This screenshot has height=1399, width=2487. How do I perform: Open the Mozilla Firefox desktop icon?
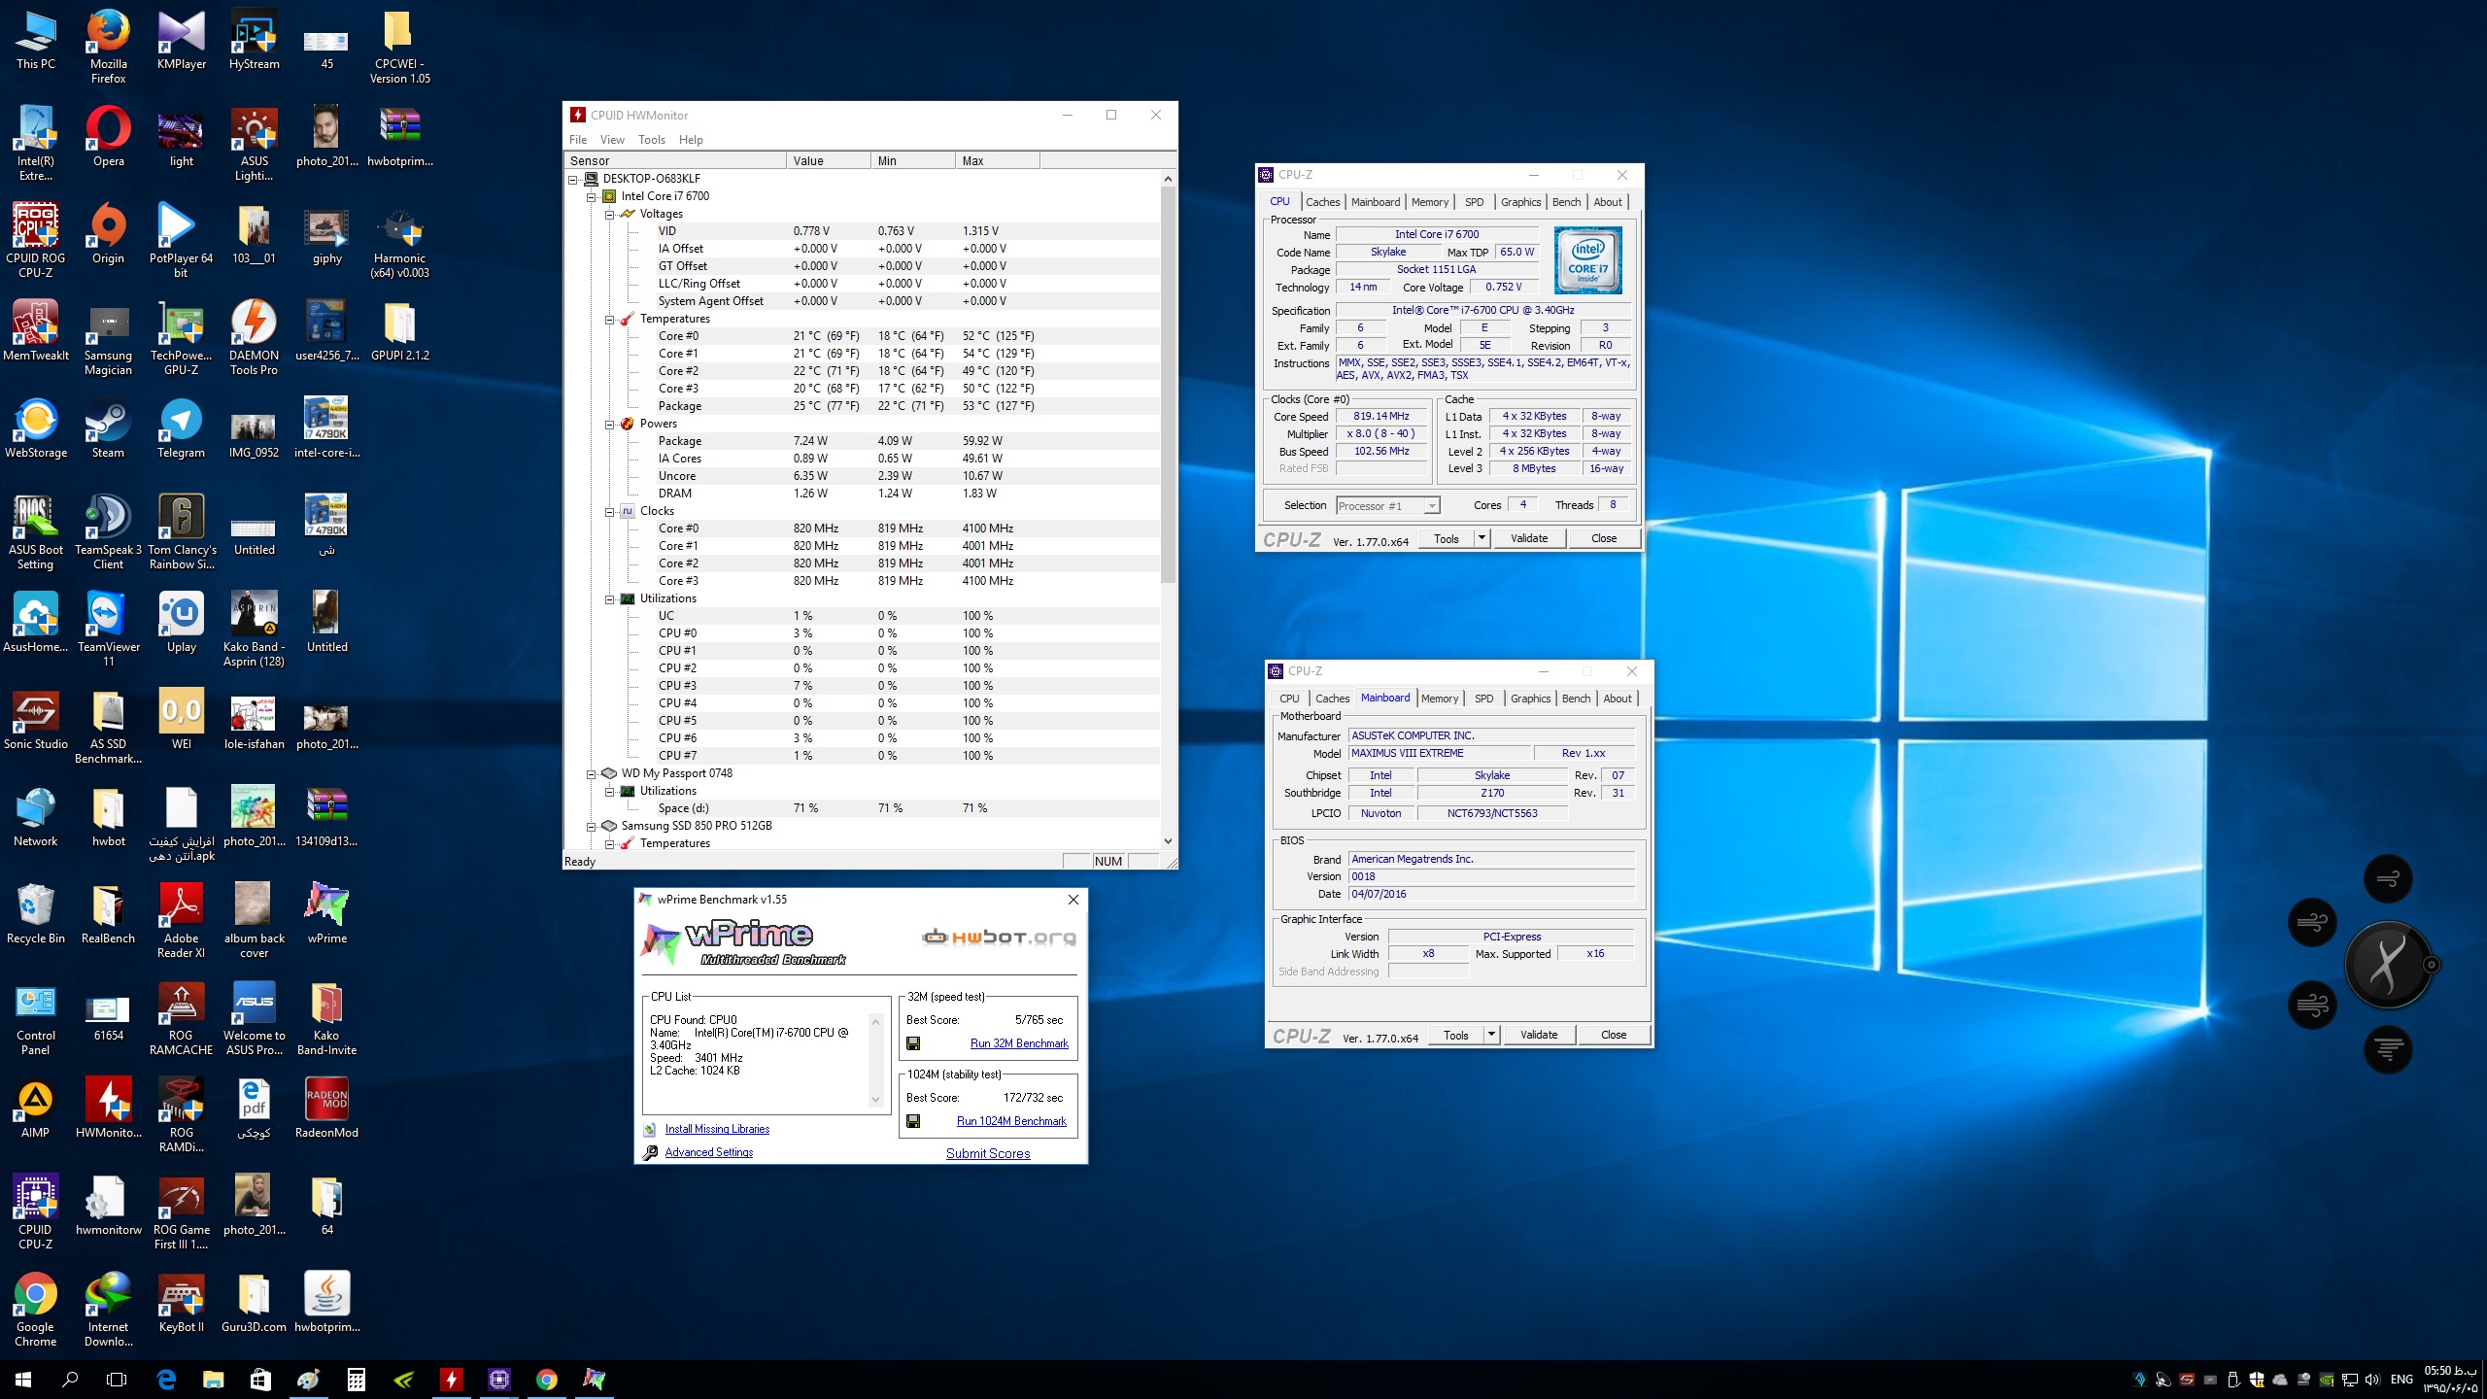pyautogui.click(x=108, y=47)
